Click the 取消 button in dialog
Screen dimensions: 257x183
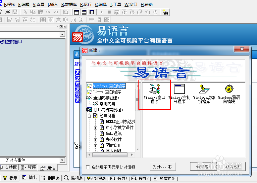[232, 166]
